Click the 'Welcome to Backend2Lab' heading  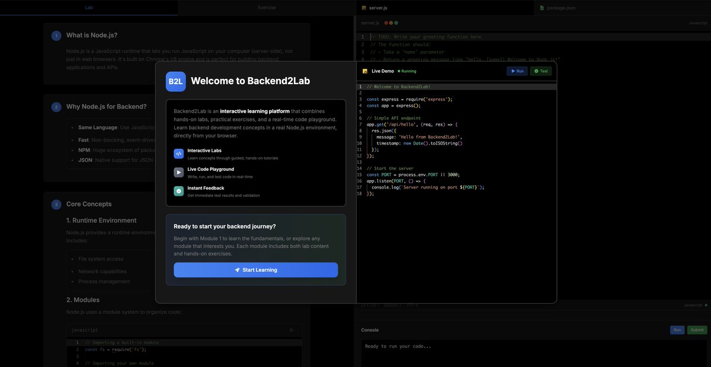(x=250, y=81)
